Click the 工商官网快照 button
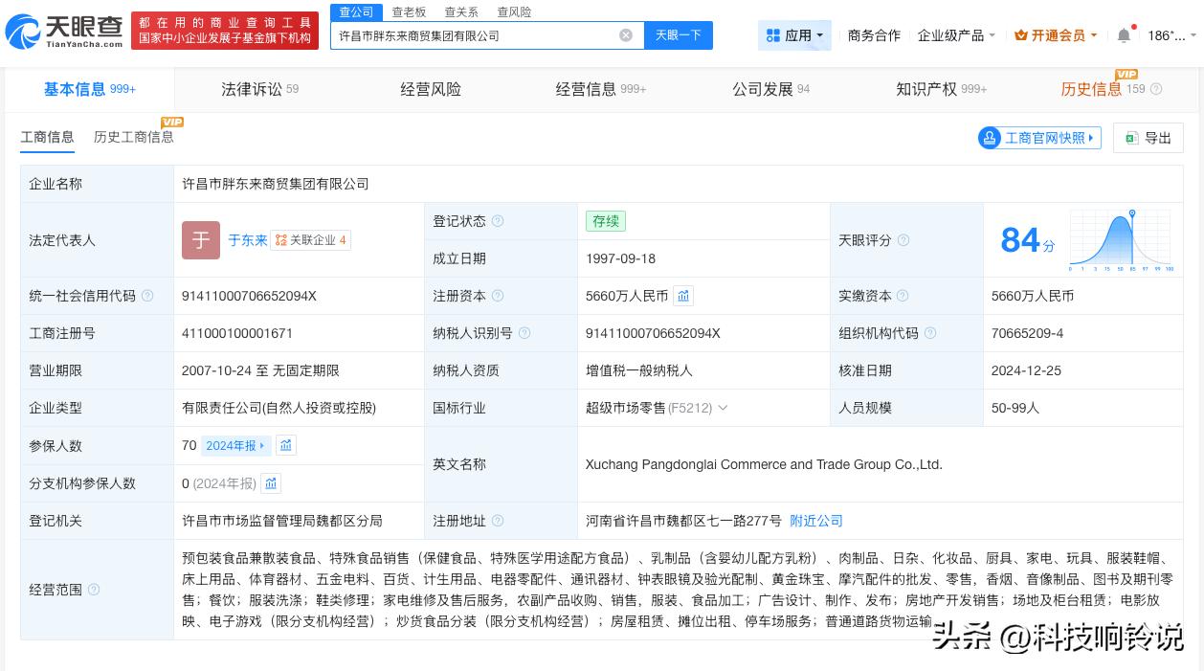This screenshot has width=1204, height=671. coord(1039,138)
